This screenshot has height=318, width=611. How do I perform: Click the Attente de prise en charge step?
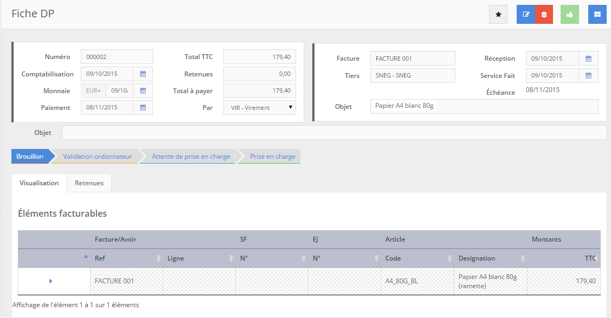pos(190,157)
